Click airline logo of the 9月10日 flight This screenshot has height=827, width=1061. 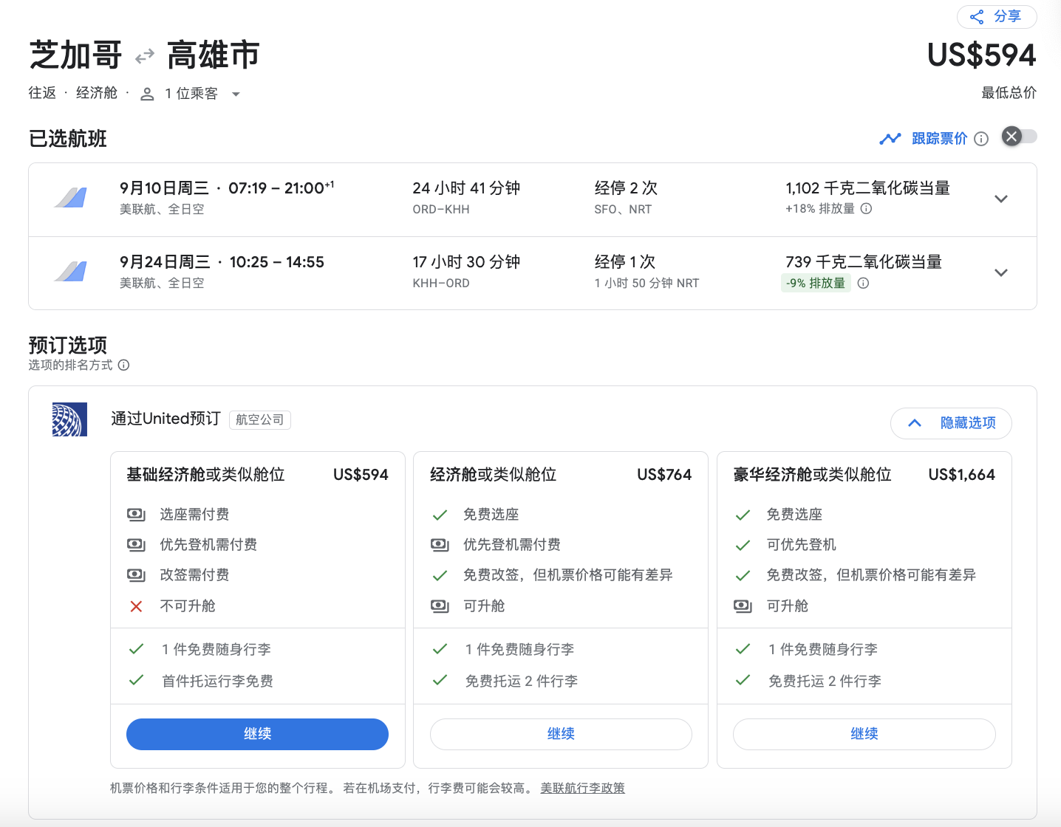point(71,198)
